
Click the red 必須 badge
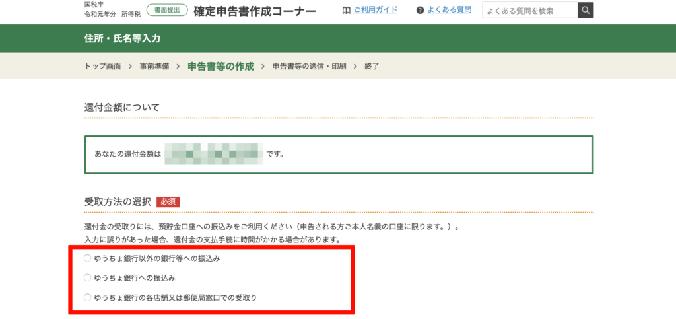(x=168, y=201)
